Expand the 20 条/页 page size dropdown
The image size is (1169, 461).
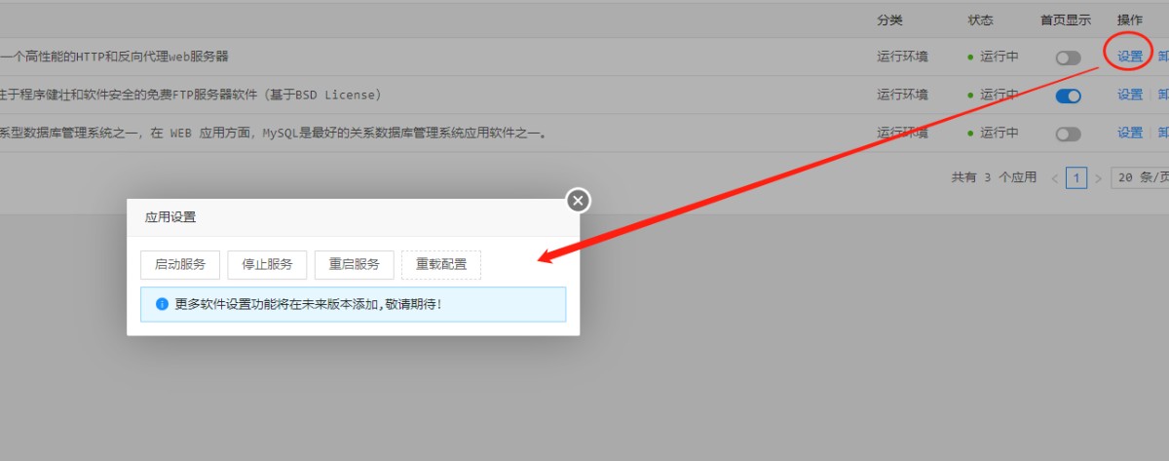[x=1140, y=178]
